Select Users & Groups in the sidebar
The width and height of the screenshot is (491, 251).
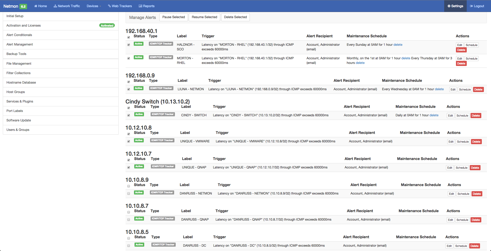click(18, 130)
